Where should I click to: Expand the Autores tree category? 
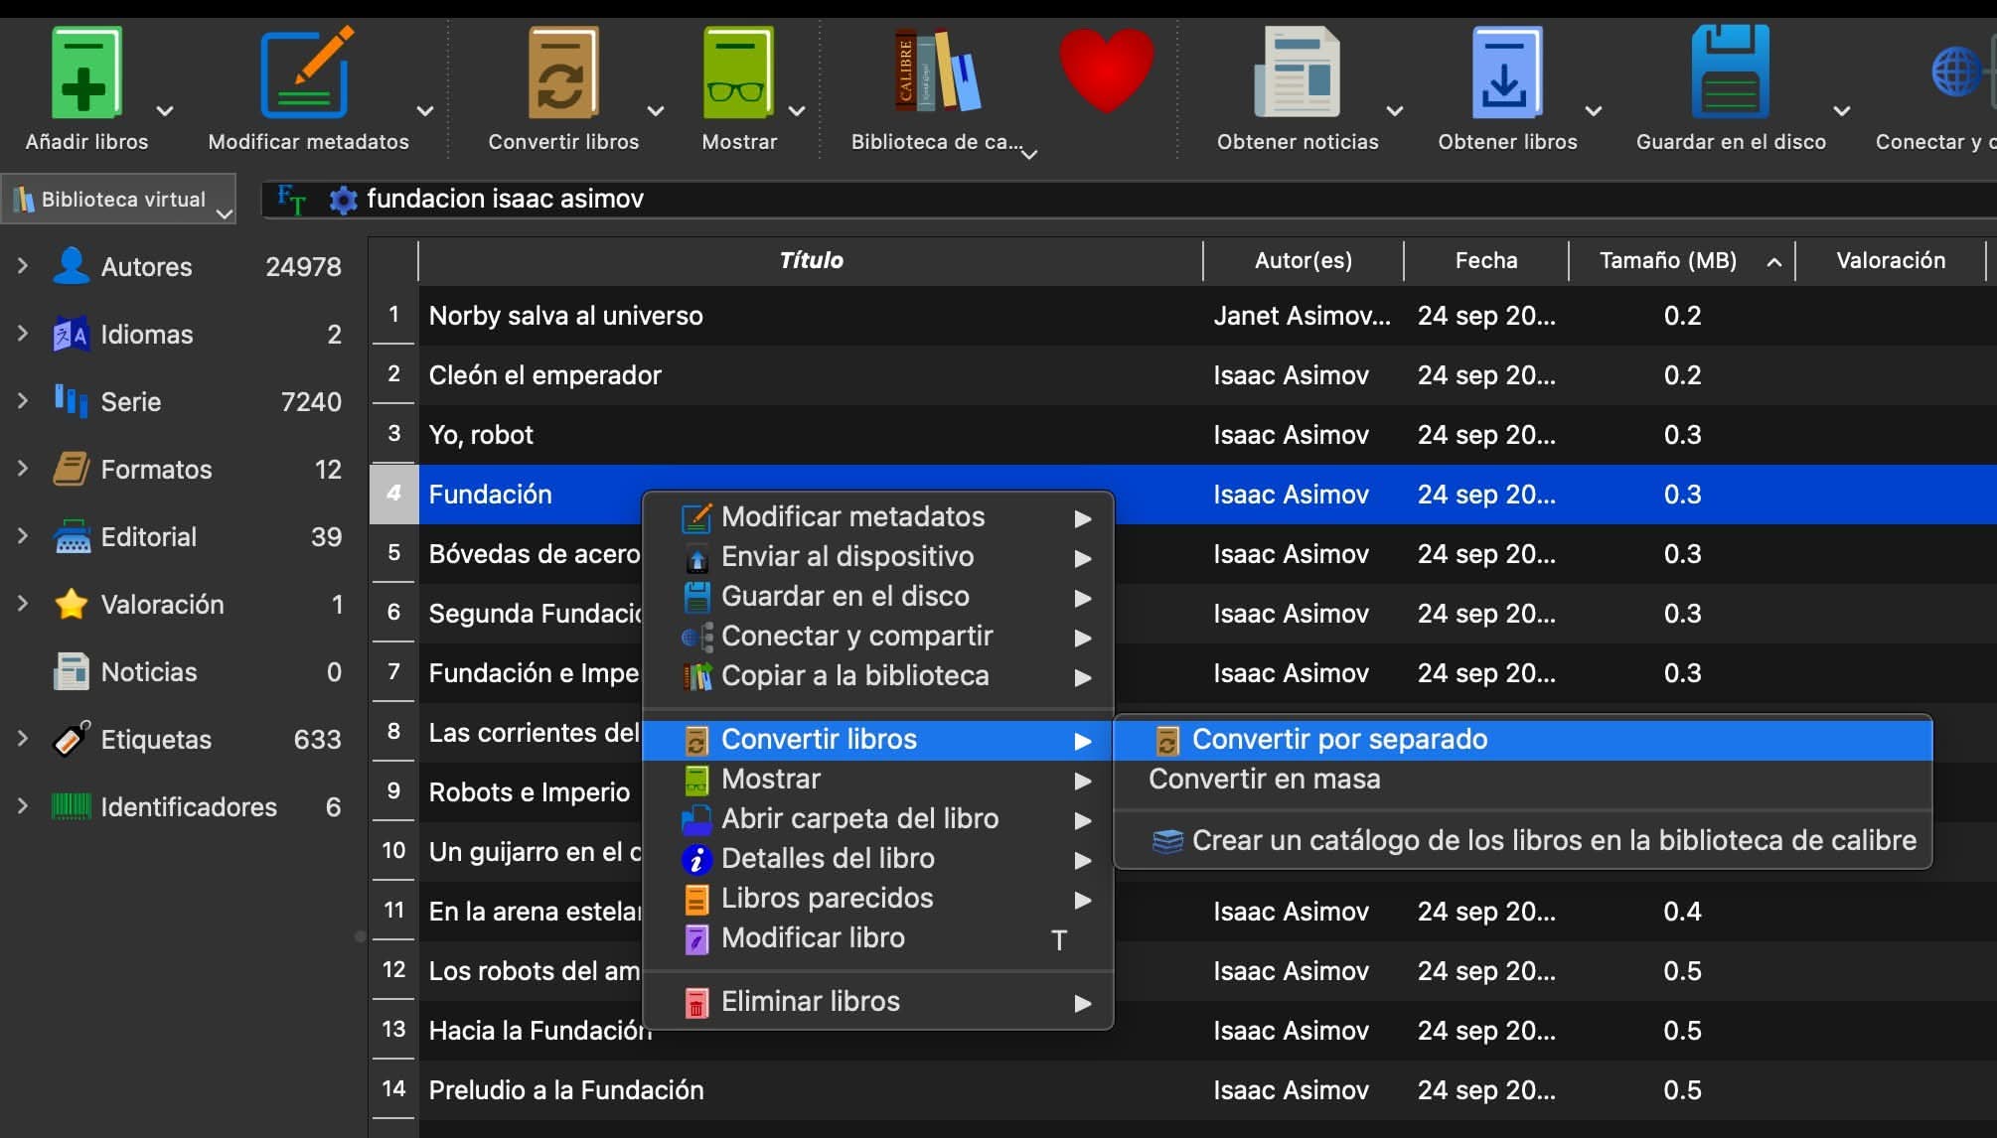[23, 266]
